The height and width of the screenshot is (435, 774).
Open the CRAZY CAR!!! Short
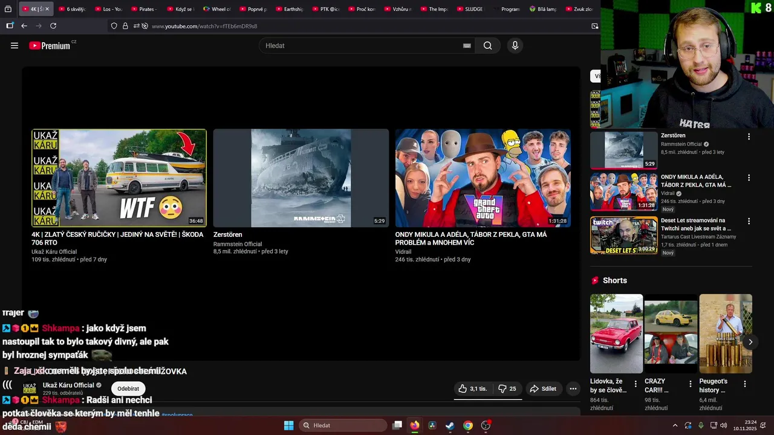671,333
